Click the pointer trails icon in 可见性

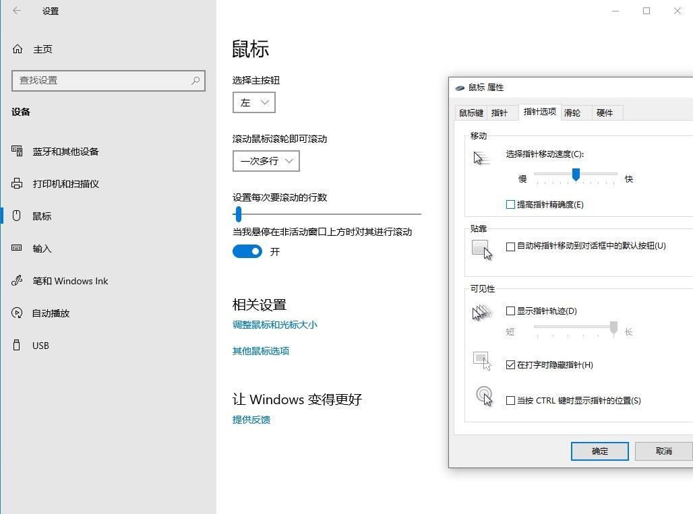tap(482, 313)
